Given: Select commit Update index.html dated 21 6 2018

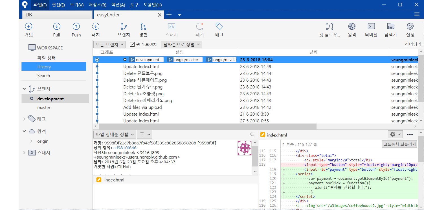Looking at the screenshot, I should click(x=255, y=114).
